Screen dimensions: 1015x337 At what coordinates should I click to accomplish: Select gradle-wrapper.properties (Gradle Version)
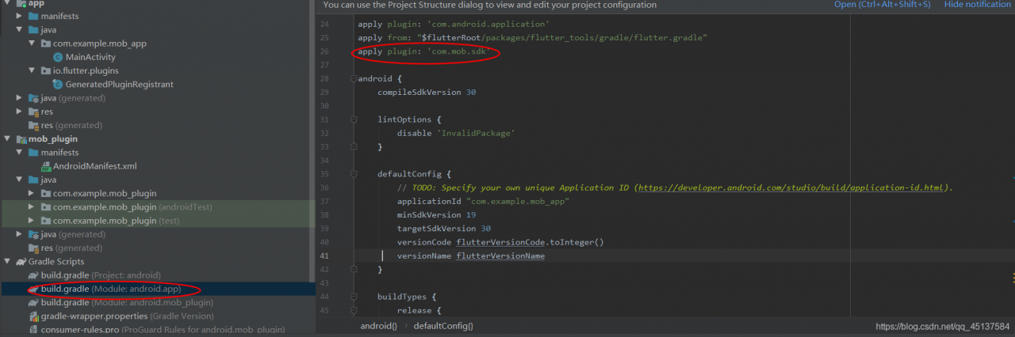pyautogui.click(x=127, y=316)
